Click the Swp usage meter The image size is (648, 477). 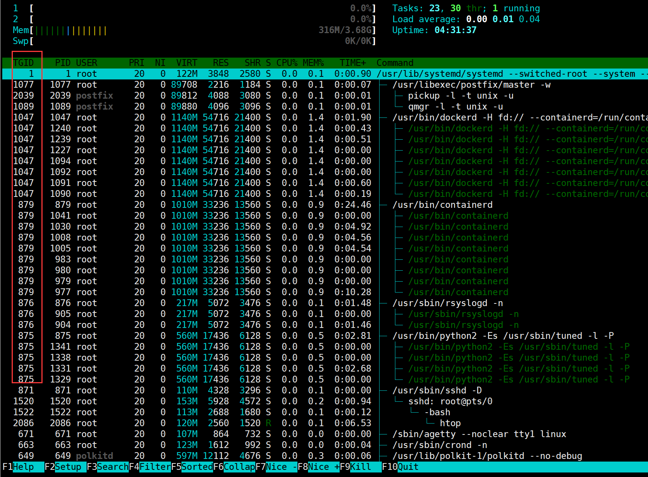pos(194,41)
